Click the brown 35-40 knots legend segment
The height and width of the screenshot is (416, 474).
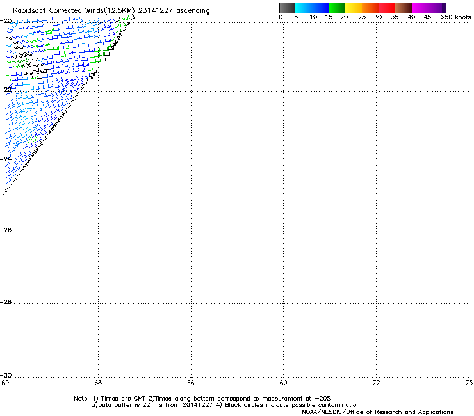pyautogui.click(x=404, y=8)
